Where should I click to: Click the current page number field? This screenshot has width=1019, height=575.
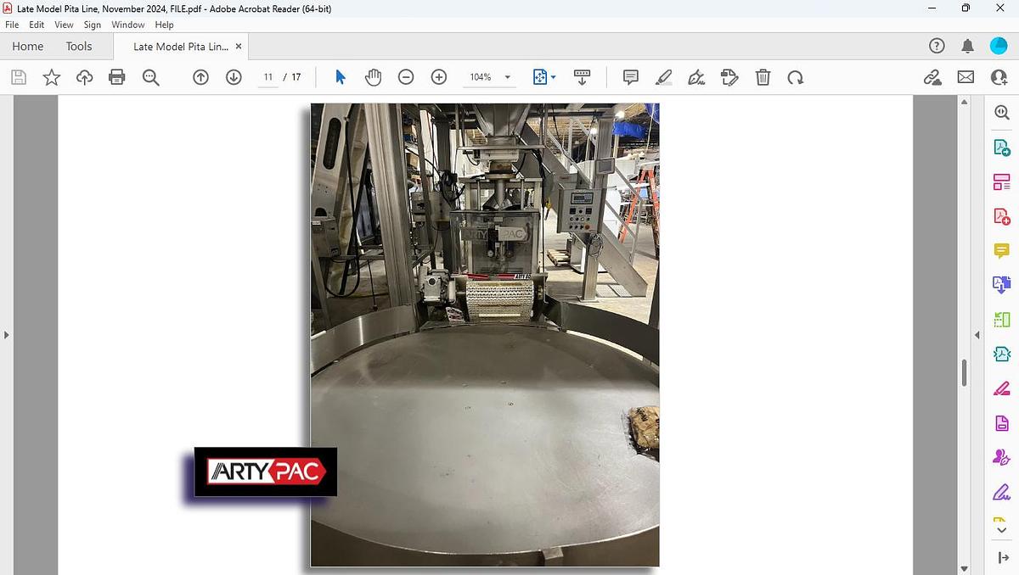click(267, 76)
